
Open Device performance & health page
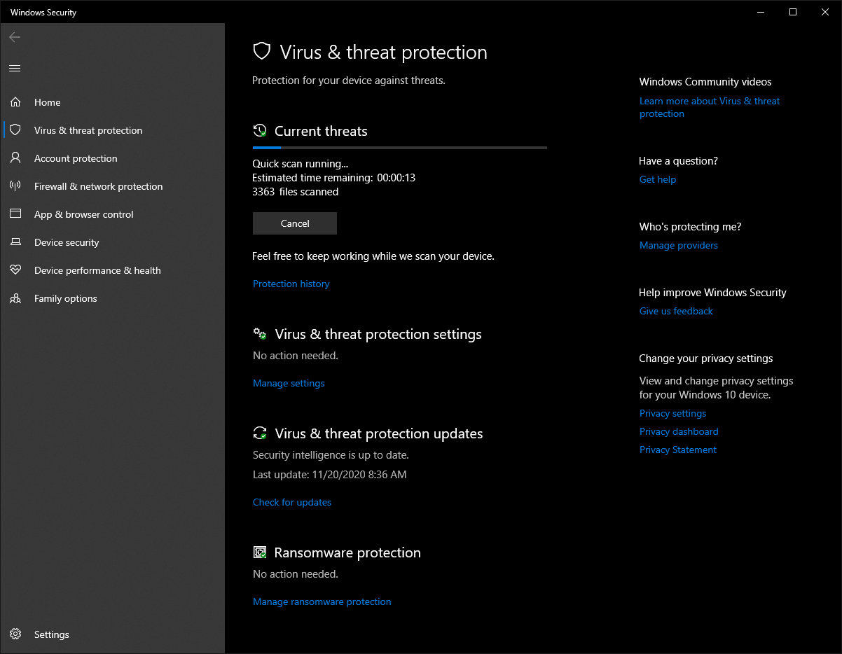pos(112,270)
